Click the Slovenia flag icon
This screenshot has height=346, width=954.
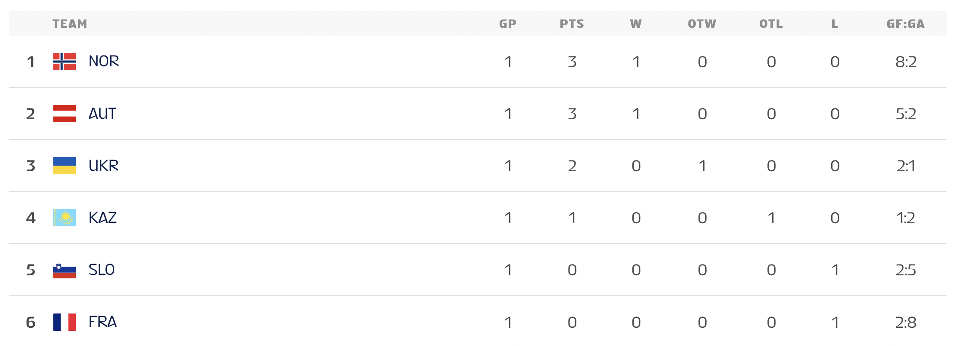tap(64, 270)
